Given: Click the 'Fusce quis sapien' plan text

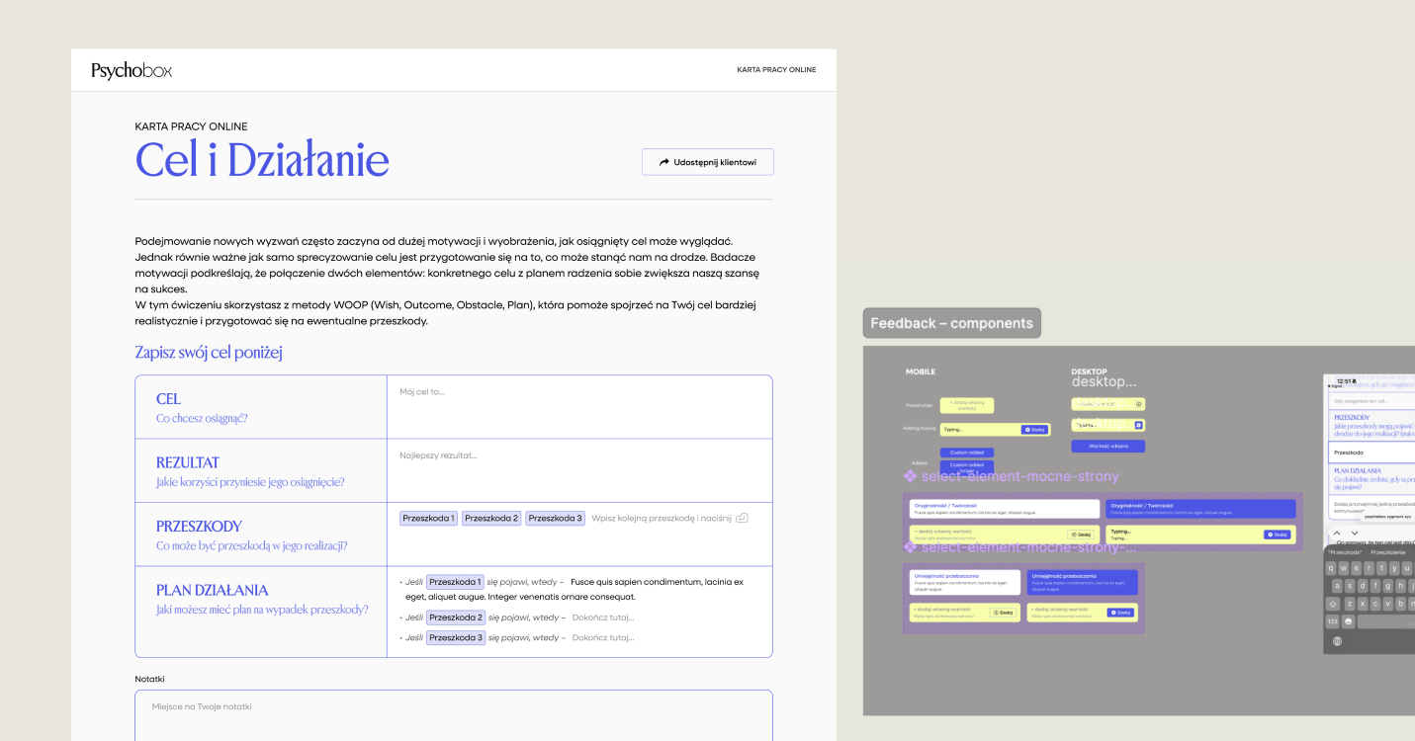Looking at the screenshot, I should (x=574, y=590).
